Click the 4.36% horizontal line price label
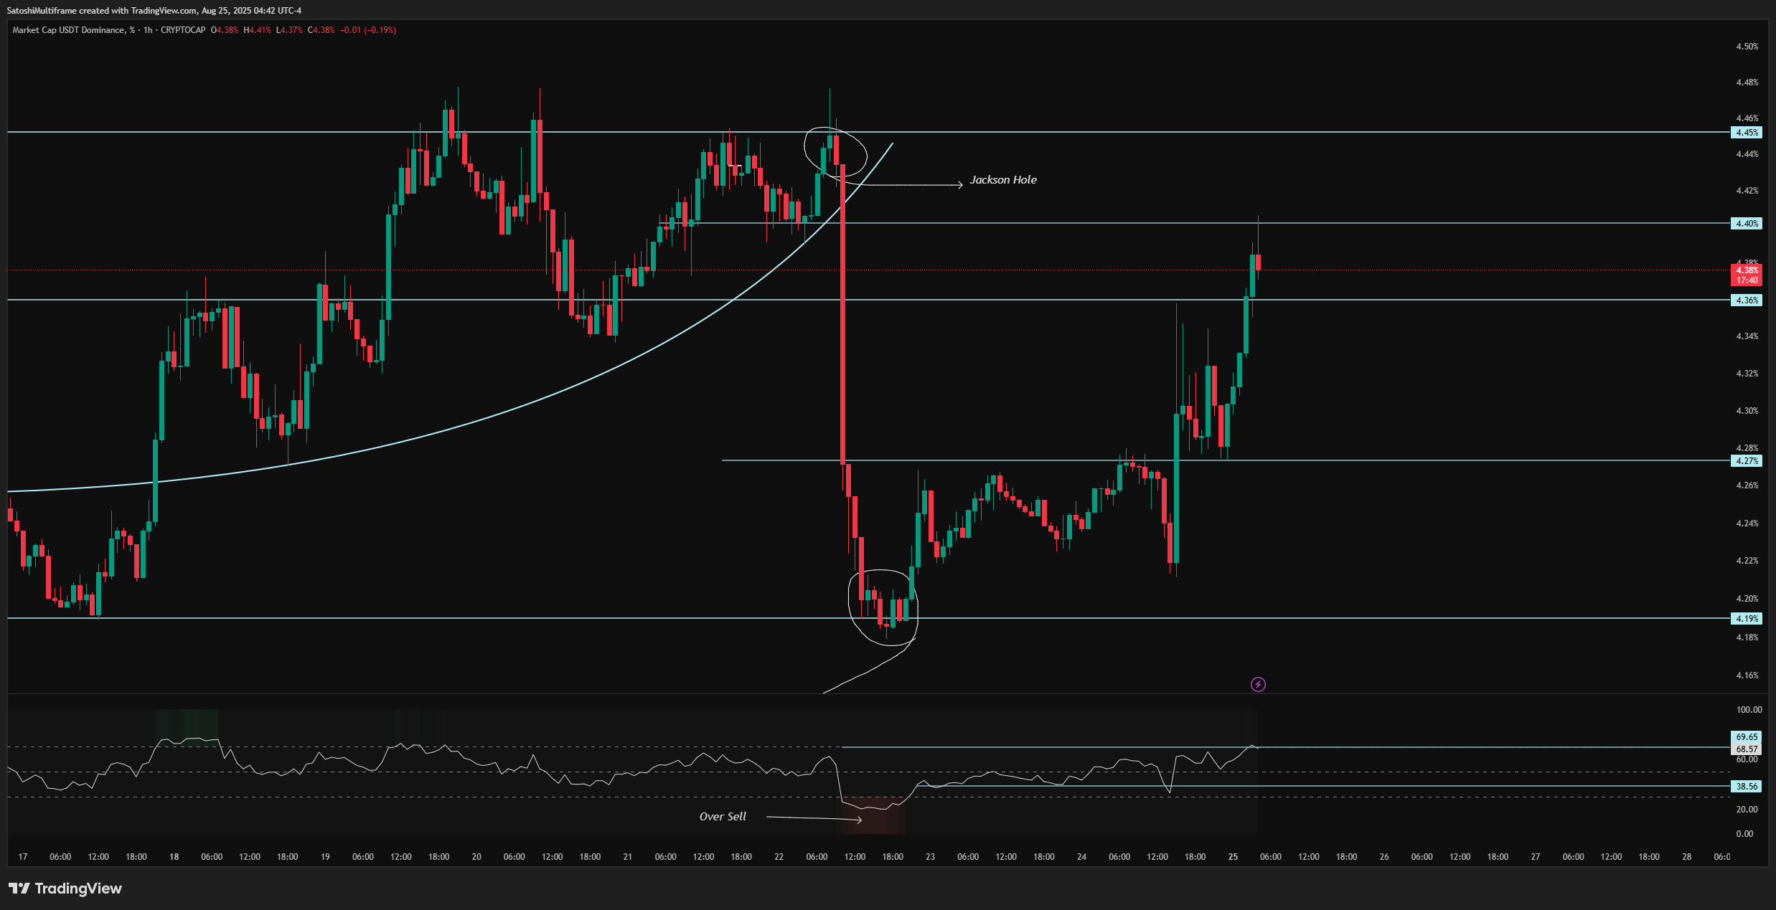Viewport: 1776px width, 910px height. (1747, 300)
